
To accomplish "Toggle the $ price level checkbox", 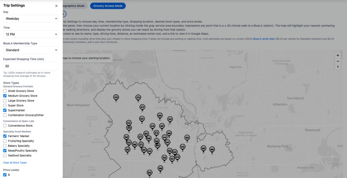I will click(x=5, y=175).
